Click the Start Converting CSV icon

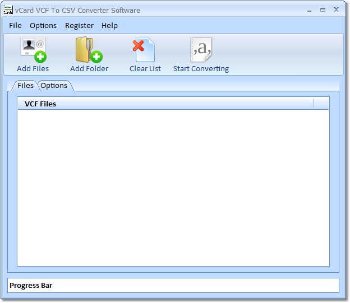(201, 50)
